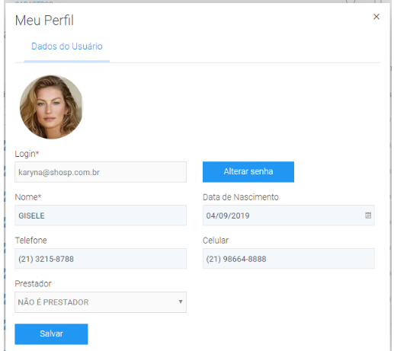Click the Meu Perfil dialog title
The width and height of the screenshot is (394, 351).
[44, 21]
